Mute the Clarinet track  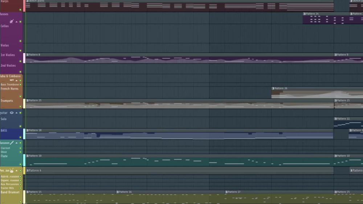[20, 148]
